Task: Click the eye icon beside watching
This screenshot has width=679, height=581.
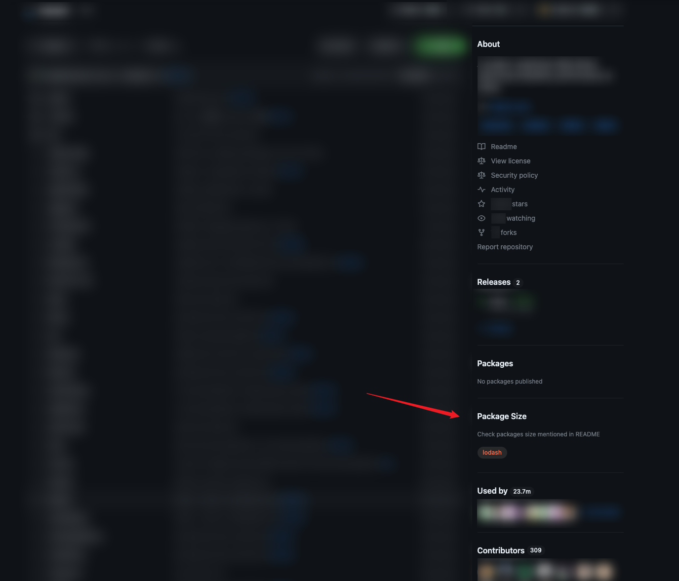Action: pyautogui.click(x=481, y=218)
